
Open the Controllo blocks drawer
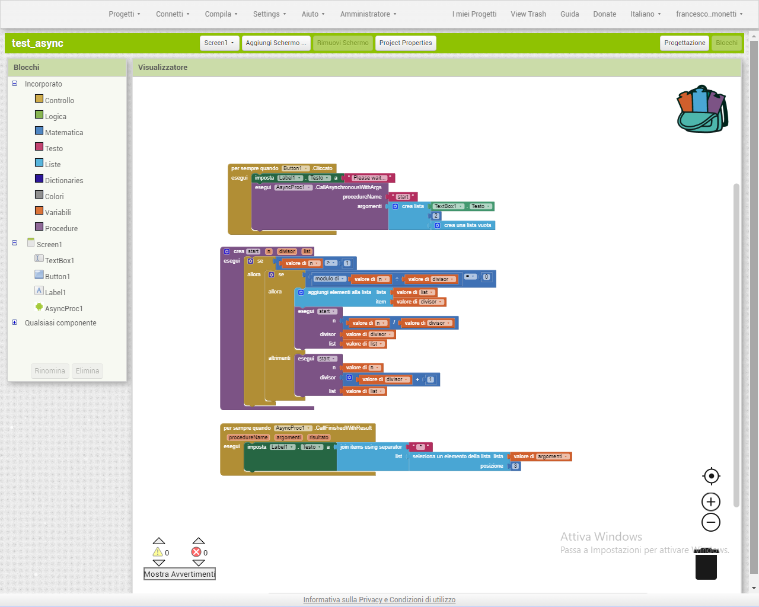(x=60, y=100)
